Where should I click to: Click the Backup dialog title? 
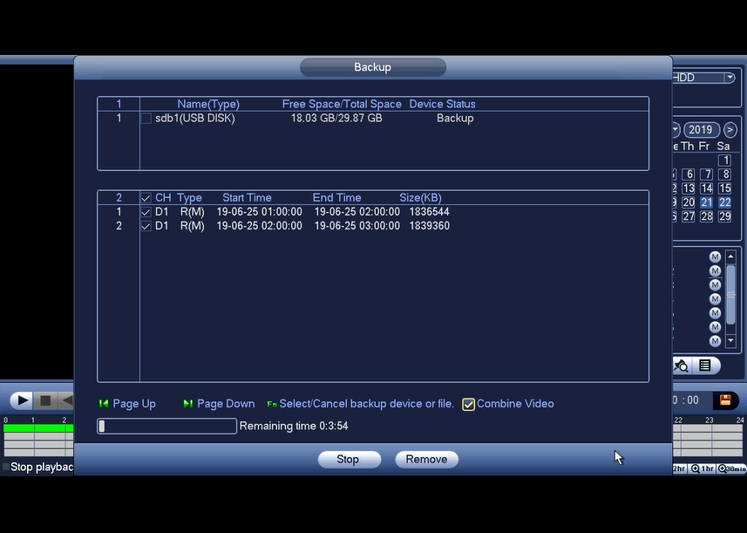pyautogui.click(x=372, y=67)
